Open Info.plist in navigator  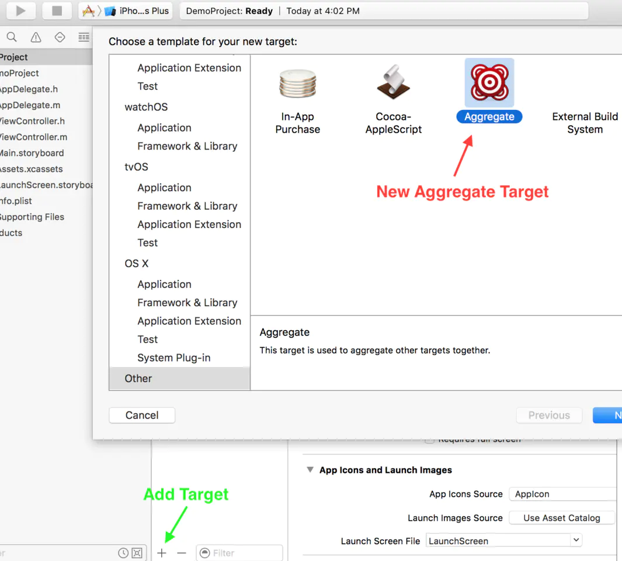(x=16, y=201)
